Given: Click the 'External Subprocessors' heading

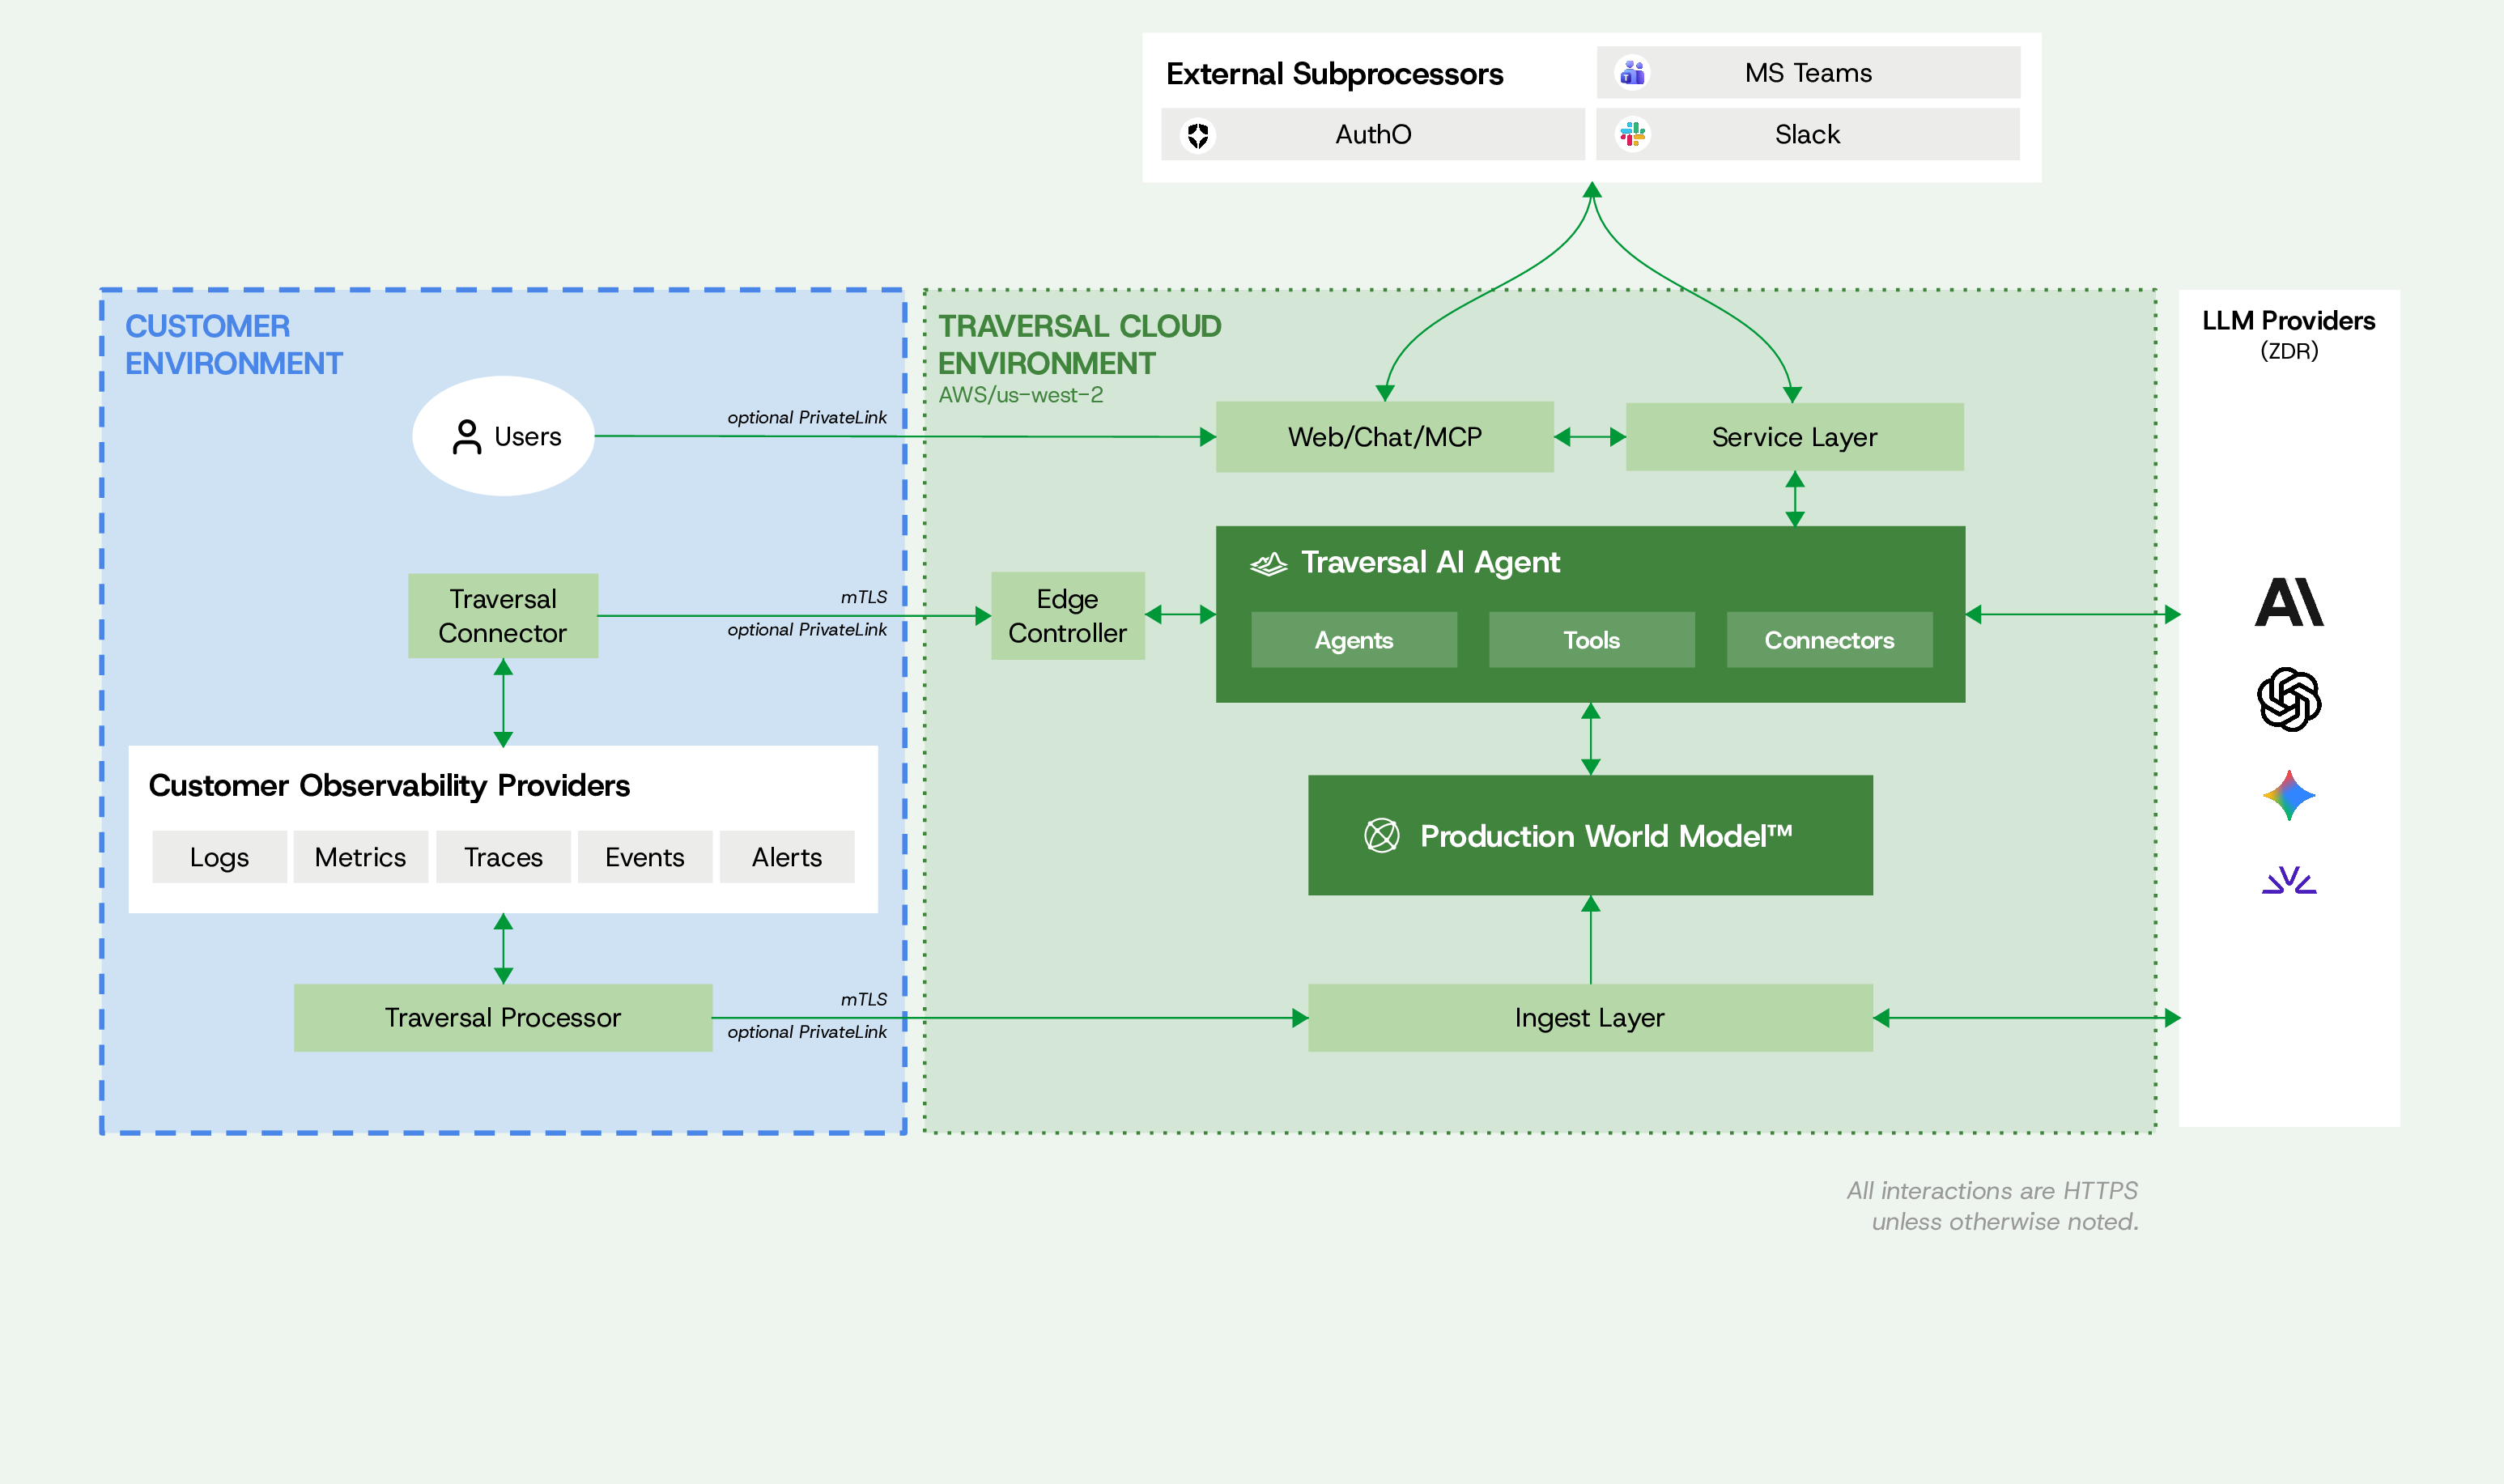Looking at the screenshot, I should click(x=1334, y=74).
